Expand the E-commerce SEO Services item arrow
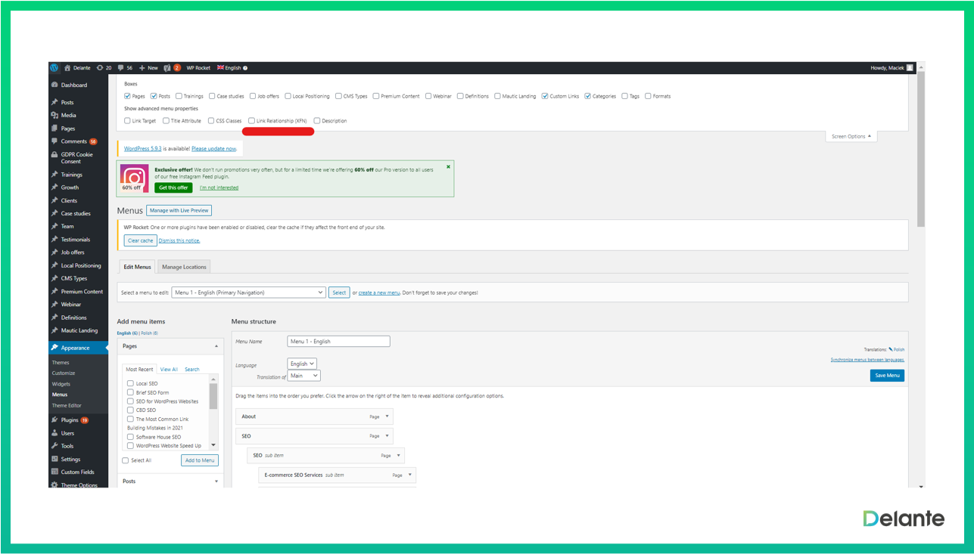This screenshot has width=974, height=554. point(410,475)
